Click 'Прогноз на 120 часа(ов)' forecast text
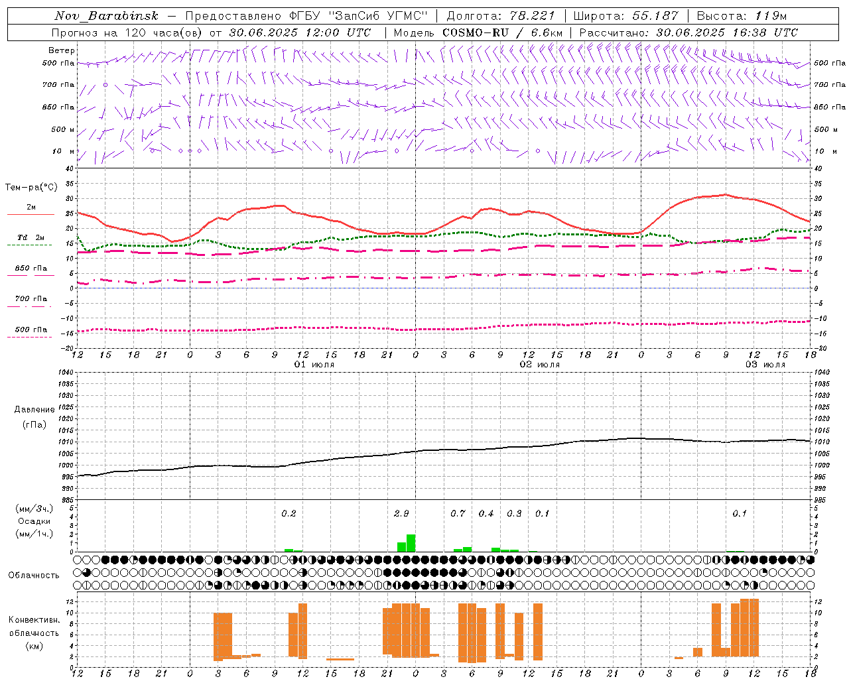This screenshot has width=849, height=679. tap(127, 32)
